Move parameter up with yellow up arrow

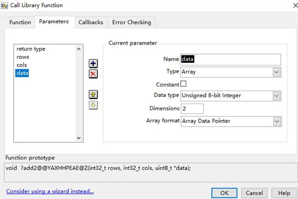(x=93, y=94)
